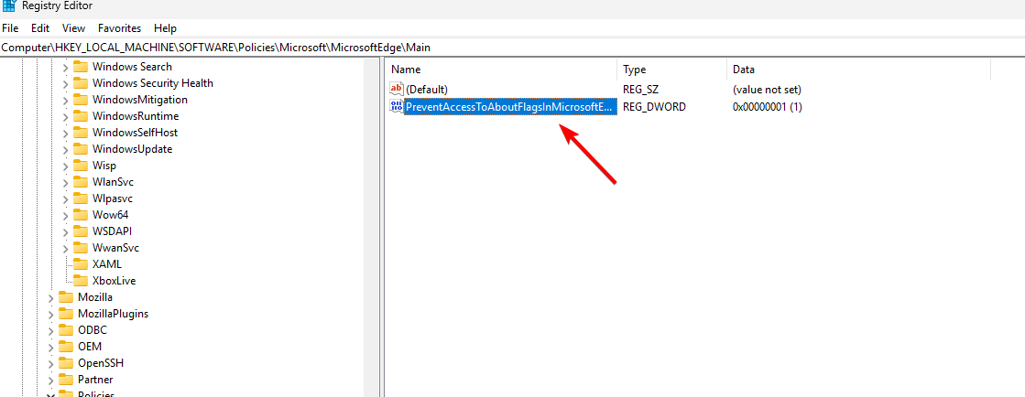Expand the Mozilla key
Screen dimensions: 1025x397
[x=50, y=297]
